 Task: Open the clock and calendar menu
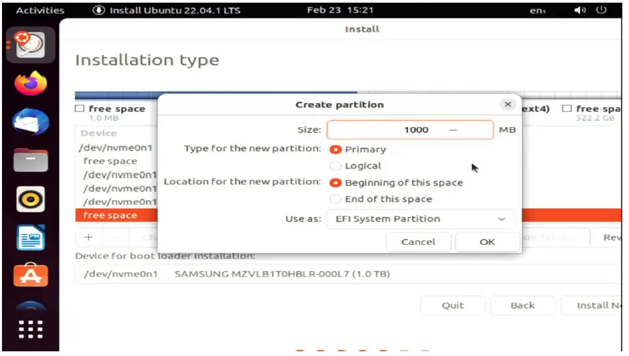(x=340, y=10)
